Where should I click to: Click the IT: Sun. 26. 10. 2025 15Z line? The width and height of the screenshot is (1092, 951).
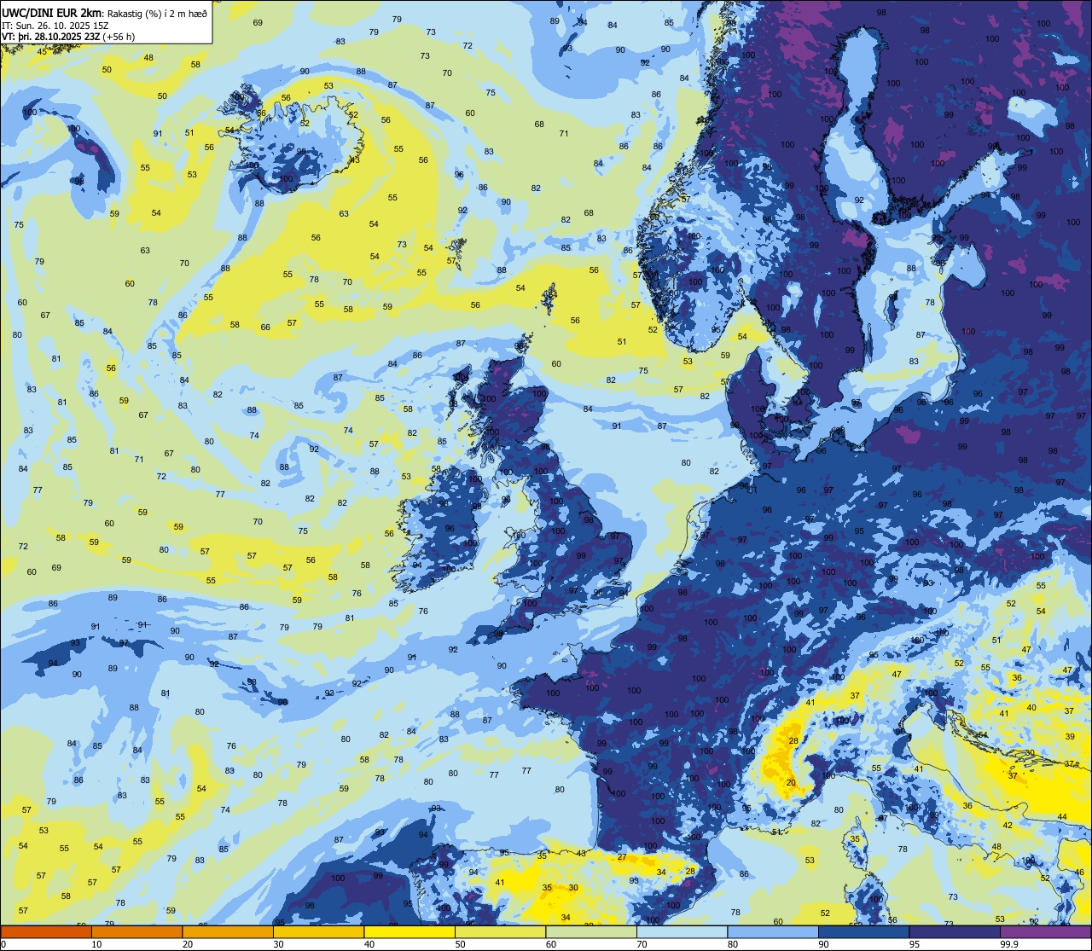point(54,26)
